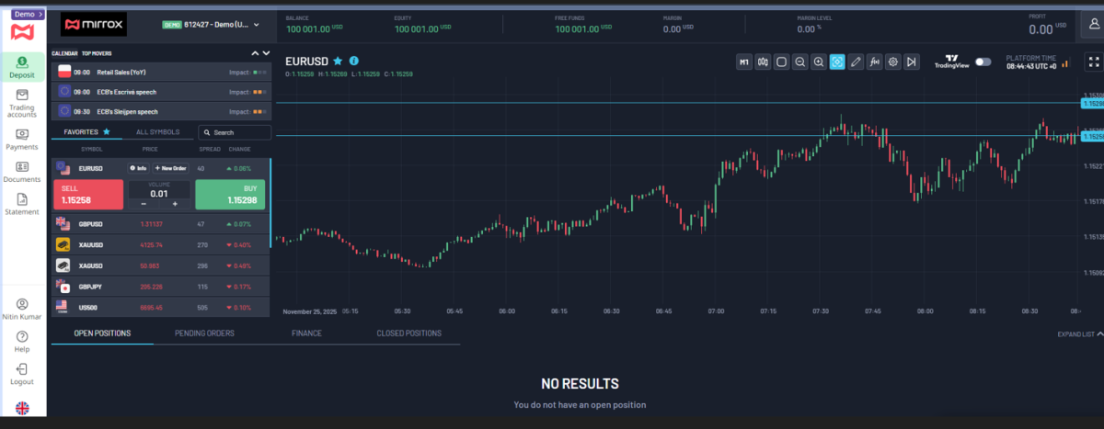
Task: Open the M1 timeframe selector
Action: pos(743,62)
